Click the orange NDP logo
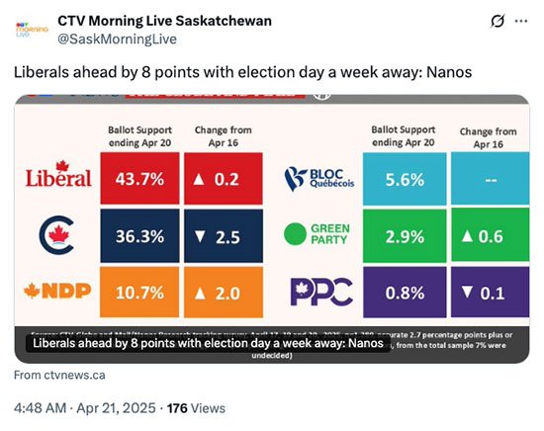This screenshot has height=431, width=544. pos(57,291)
